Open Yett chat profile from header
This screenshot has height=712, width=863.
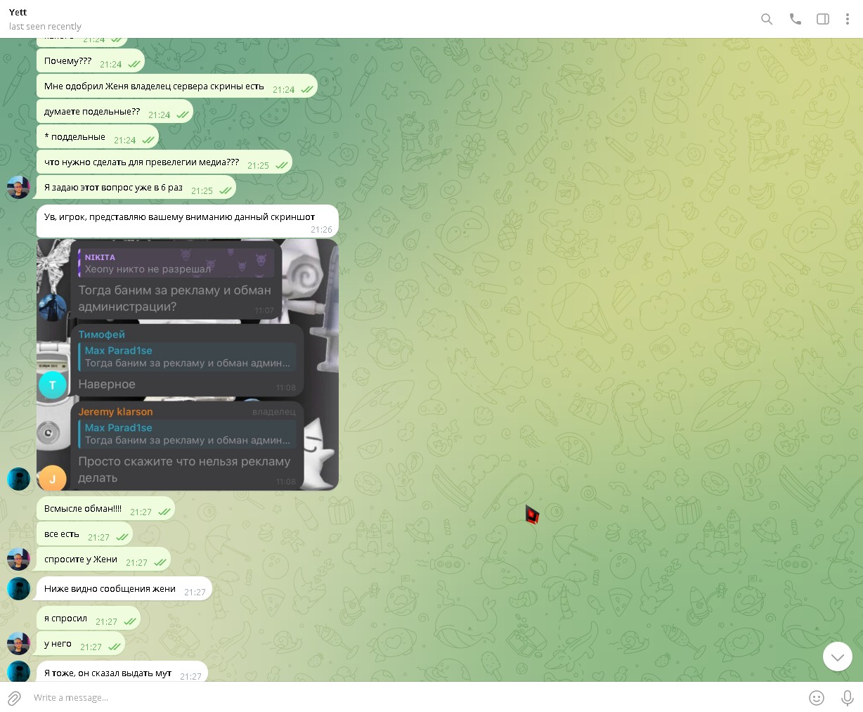18,12
